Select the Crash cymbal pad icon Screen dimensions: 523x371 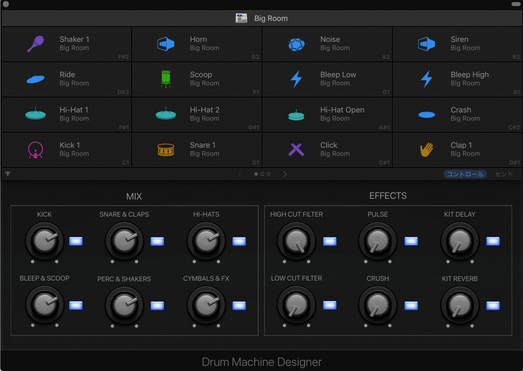(427, 115)
